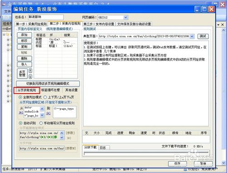Click the 多页管理 button
The image size is (227, 173).
[22, 74]
